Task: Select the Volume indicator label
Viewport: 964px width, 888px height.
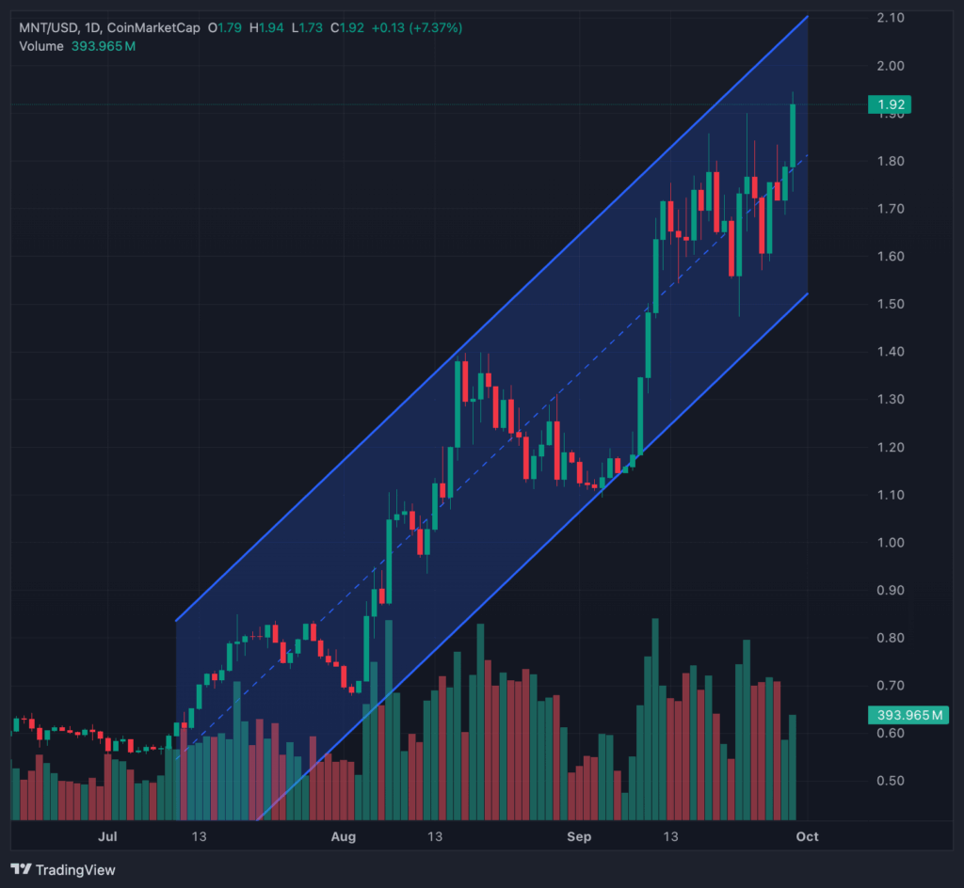Action: coord(41,46)
